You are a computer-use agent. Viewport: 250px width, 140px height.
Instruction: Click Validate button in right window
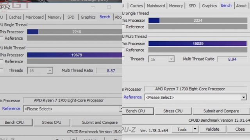212,129
